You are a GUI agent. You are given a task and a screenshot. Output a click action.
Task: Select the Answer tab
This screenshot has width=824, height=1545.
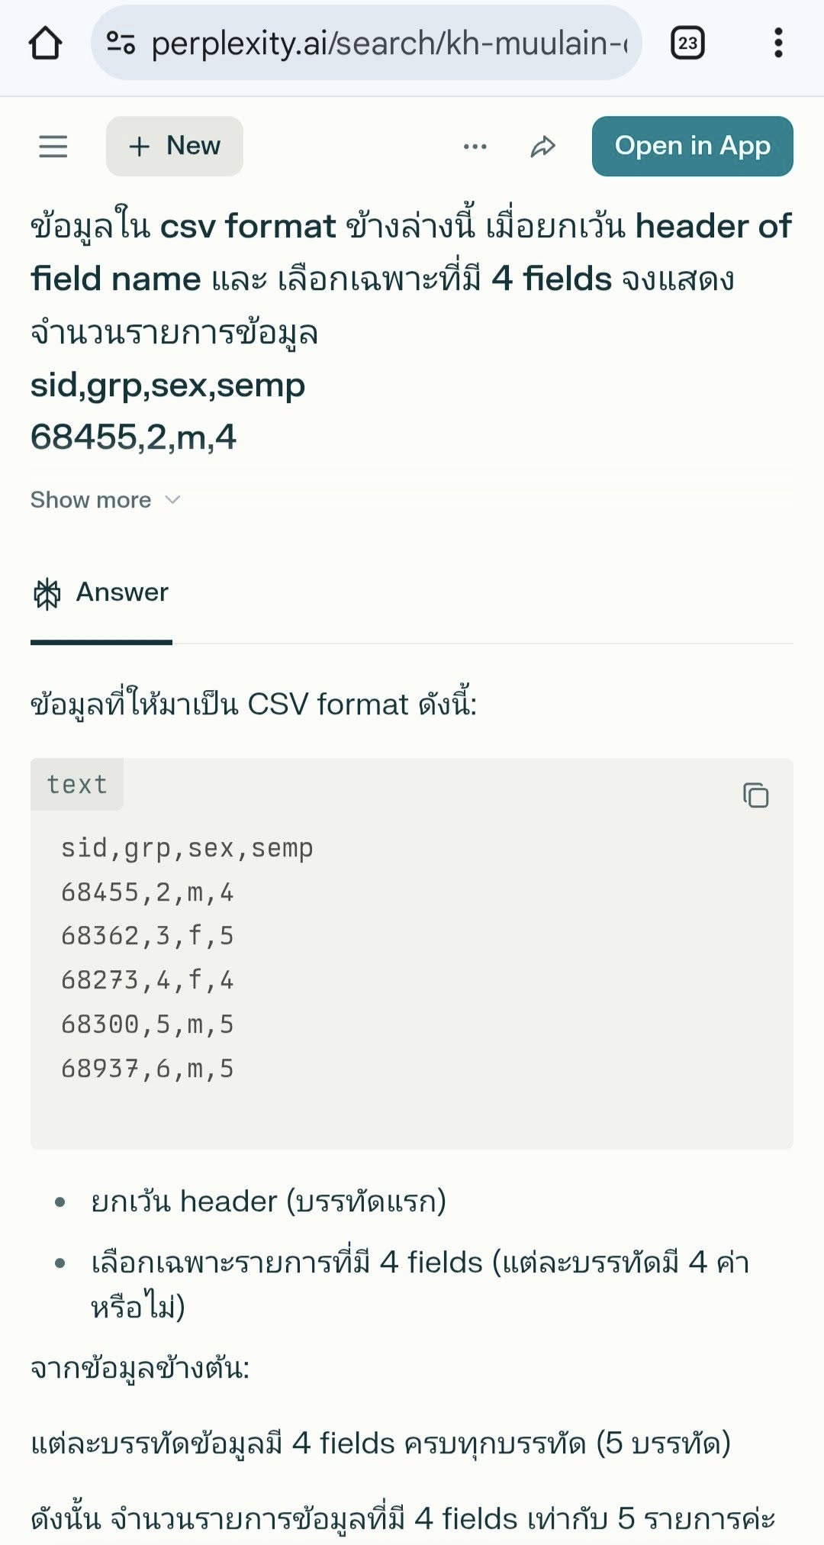point(101,592)
